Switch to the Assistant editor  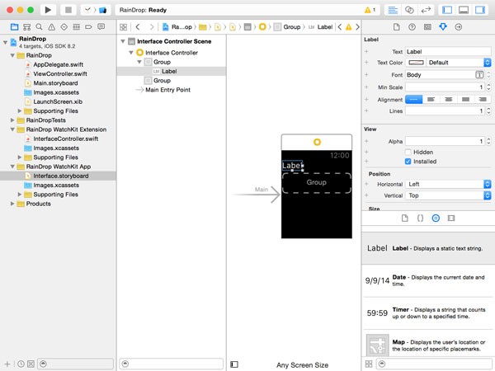(x=409, y=10)
